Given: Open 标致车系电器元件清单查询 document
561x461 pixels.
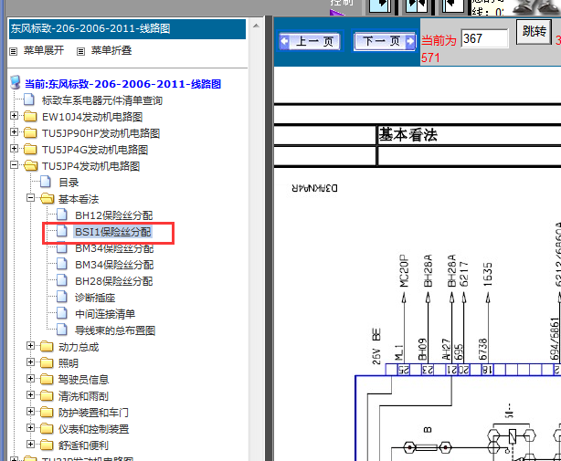Looking at the screenshot, I should tap(102, 100).
